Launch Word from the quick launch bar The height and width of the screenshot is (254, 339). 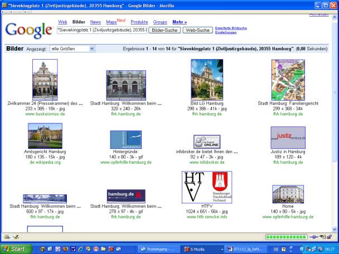[73, 249]
